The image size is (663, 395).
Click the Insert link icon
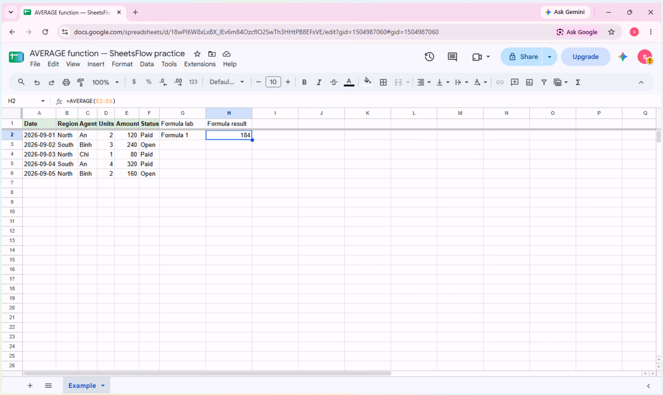(500, 82)
